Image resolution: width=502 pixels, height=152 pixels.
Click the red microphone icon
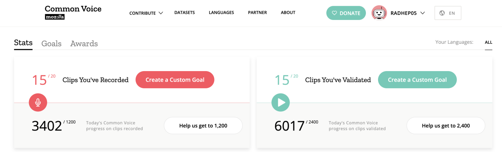click(38, 103)
